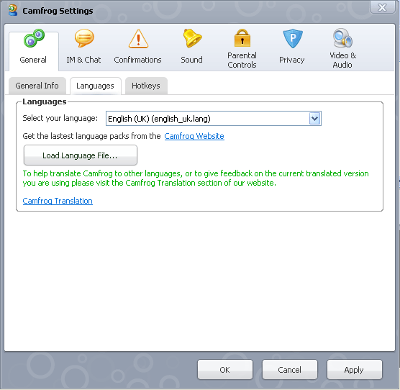The width and height of the screenshot is (400, 390).
Task: Switch to the Hotkeys tab
Action: point(146,86)
